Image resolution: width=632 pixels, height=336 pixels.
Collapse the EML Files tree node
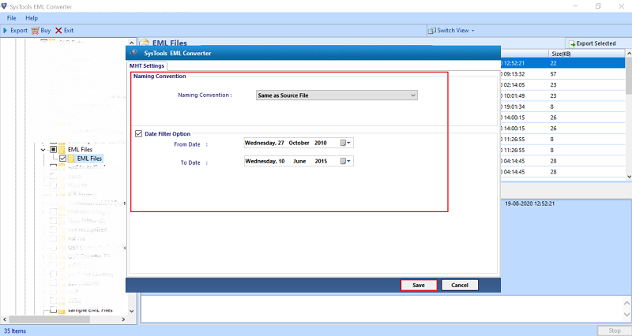click(x=43, y=150)
